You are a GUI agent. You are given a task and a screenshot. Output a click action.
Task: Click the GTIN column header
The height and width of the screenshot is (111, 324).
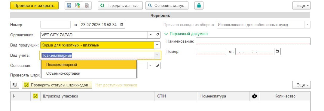(176, 96)
